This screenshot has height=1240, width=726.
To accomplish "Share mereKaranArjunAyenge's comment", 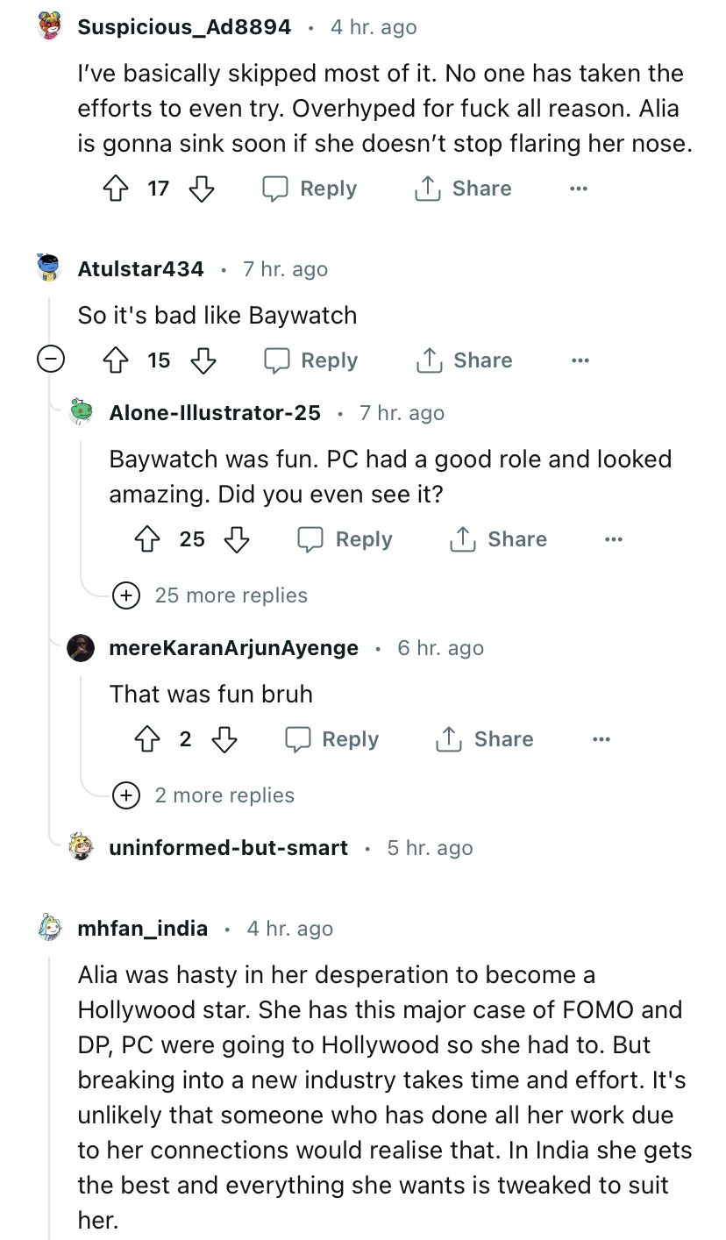I will [x=485, y=739].
